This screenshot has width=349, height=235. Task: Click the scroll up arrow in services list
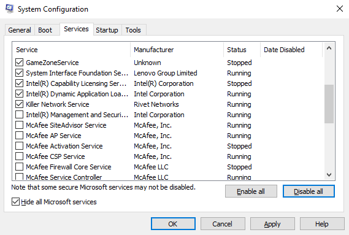(x=329, y=48)
